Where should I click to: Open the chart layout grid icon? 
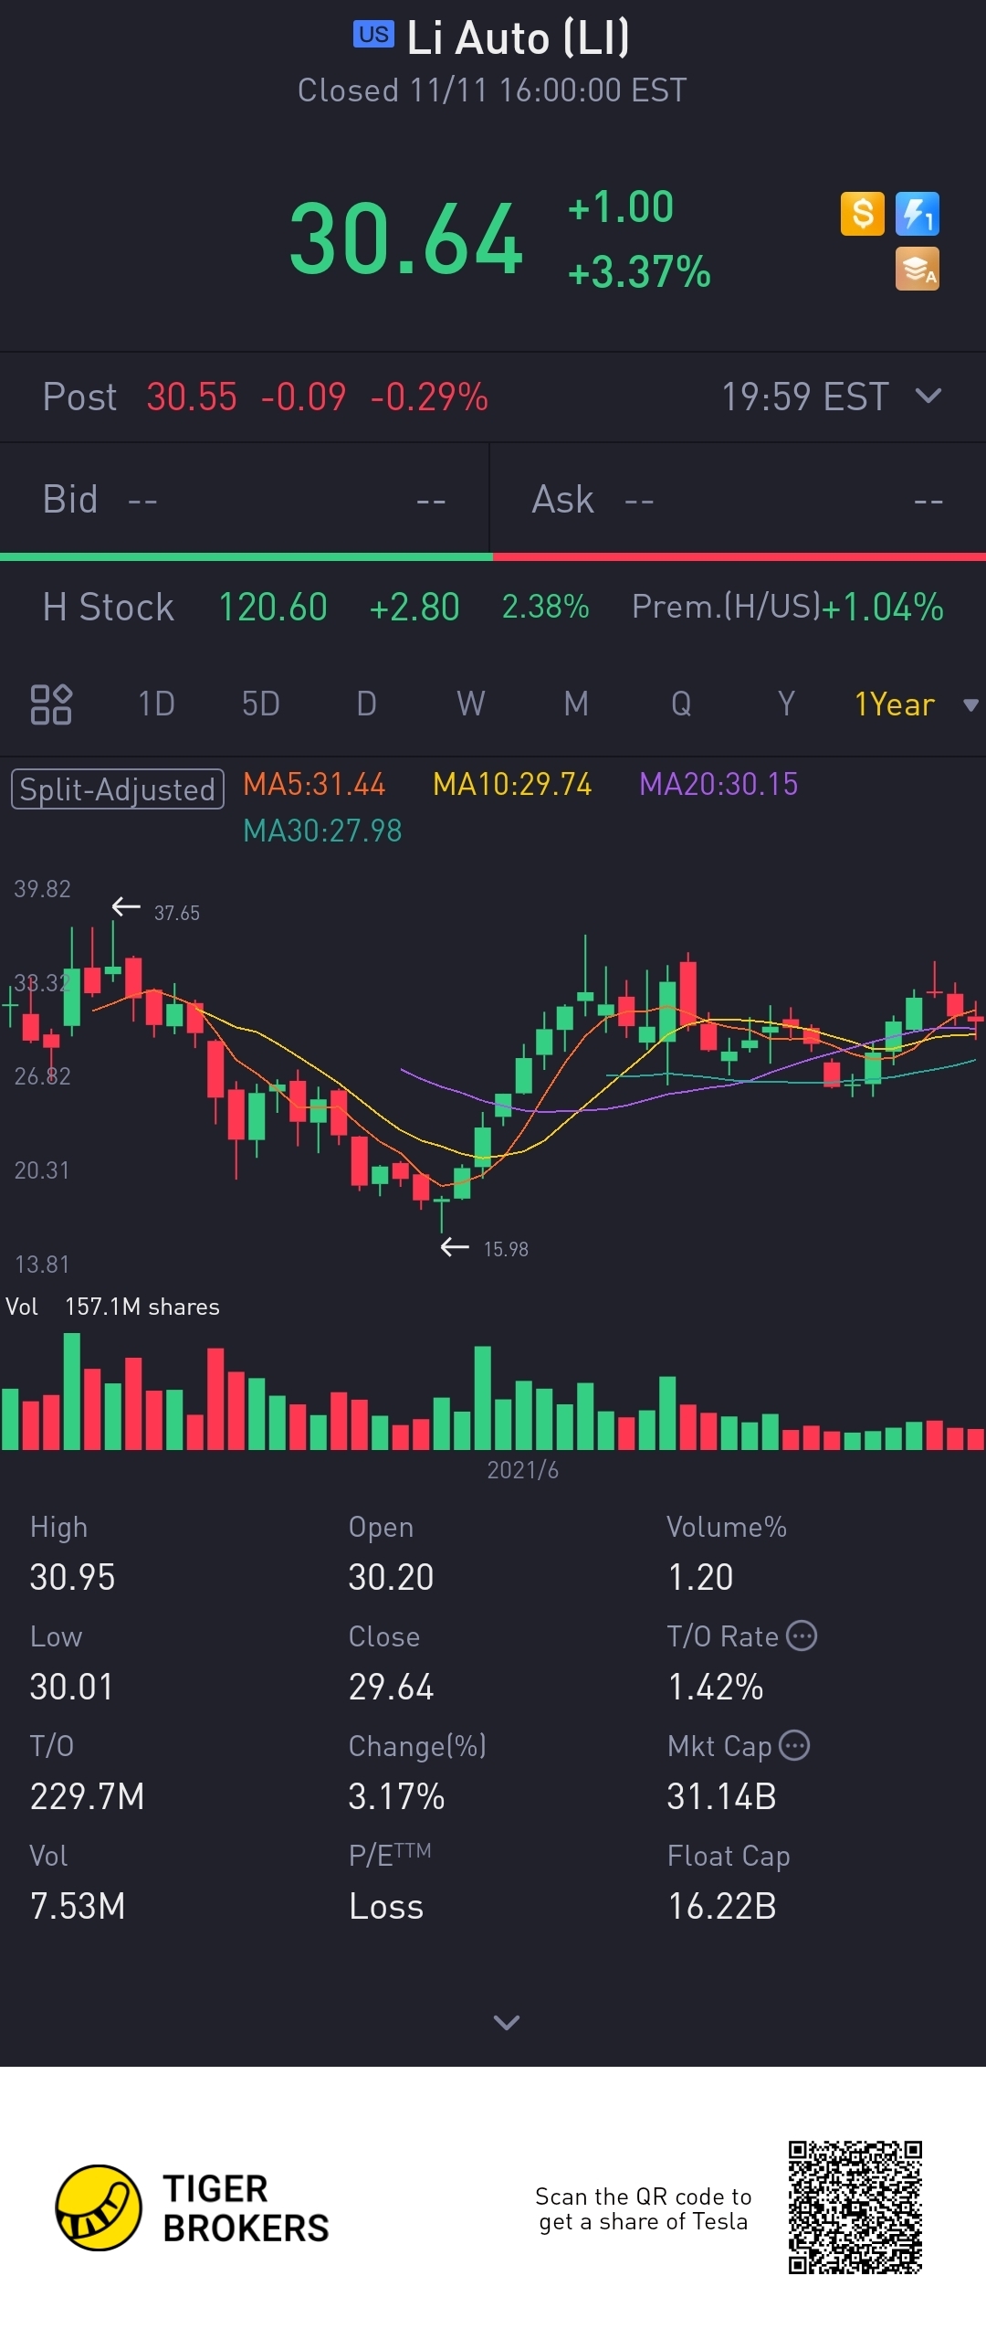[51, 704]
